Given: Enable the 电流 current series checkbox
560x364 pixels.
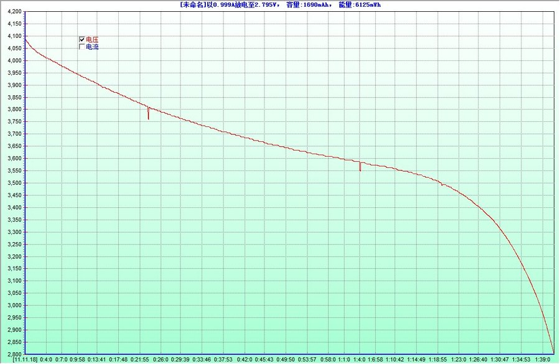Looking at the screenshot, I should 82,46.
